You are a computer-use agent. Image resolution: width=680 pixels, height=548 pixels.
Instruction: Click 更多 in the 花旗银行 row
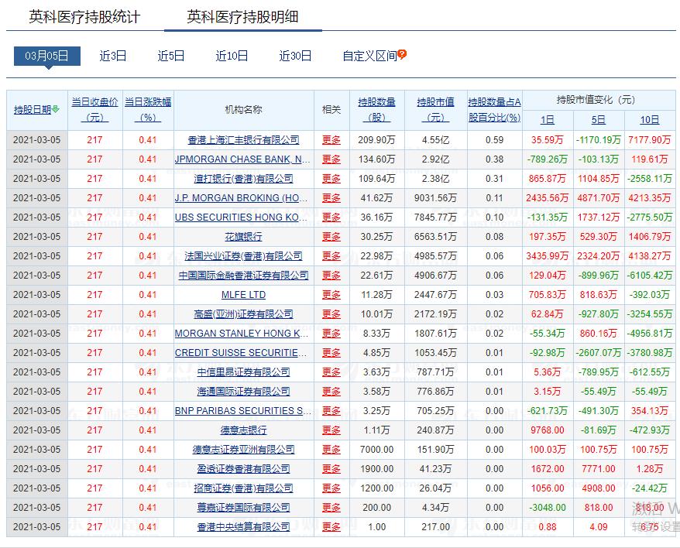(x=331, y=237)
